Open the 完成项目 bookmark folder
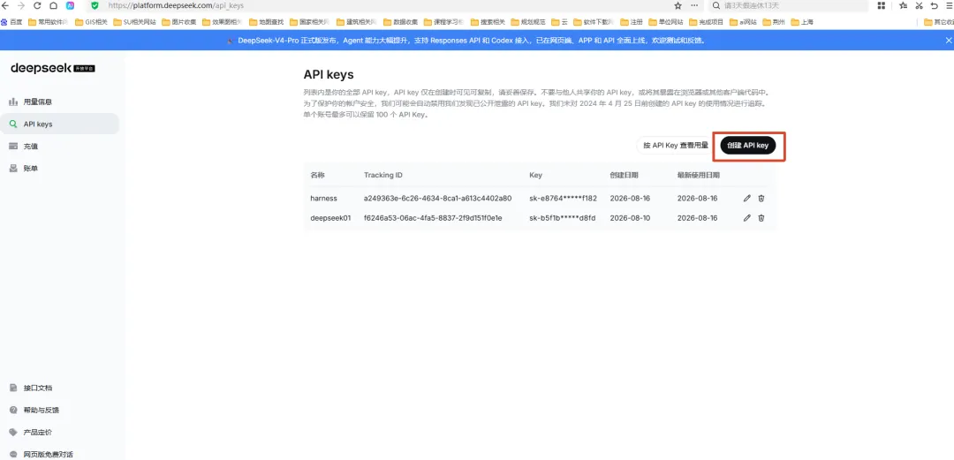Screen dimensions: 954x460 point(707,22)
